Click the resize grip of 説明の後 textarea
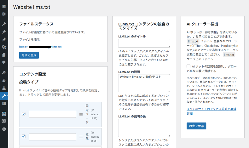This screenshot has width=249, height=148. [x=169, y=136]
